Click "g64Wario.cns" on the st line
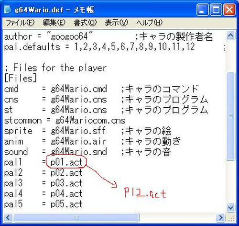The image size is (239, 226). point(79,110)
